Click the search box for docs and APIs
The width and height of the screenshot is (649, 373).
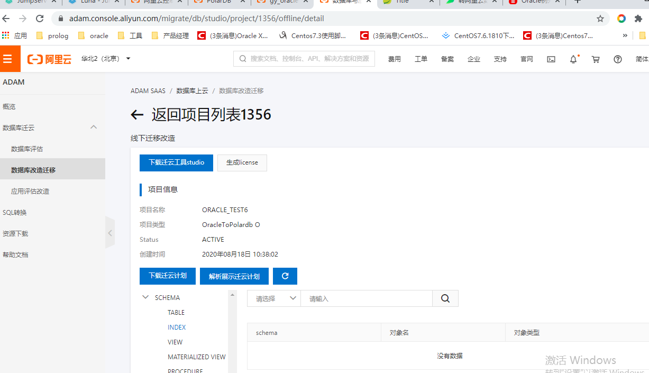tap(304, 59)
